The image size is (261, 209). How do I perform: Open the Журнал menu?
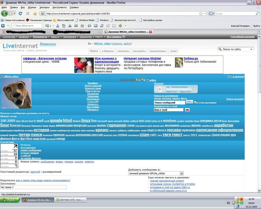pos(32,7)
